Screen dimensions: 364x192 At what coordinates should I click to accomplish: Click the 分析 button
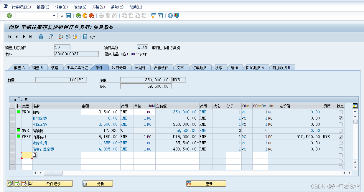(98, 183)
